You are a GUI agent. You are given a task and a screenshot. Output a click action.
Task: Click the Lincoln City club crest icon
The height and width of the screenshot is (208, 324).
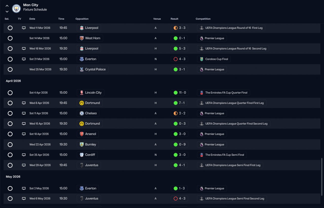click(82, 93)
